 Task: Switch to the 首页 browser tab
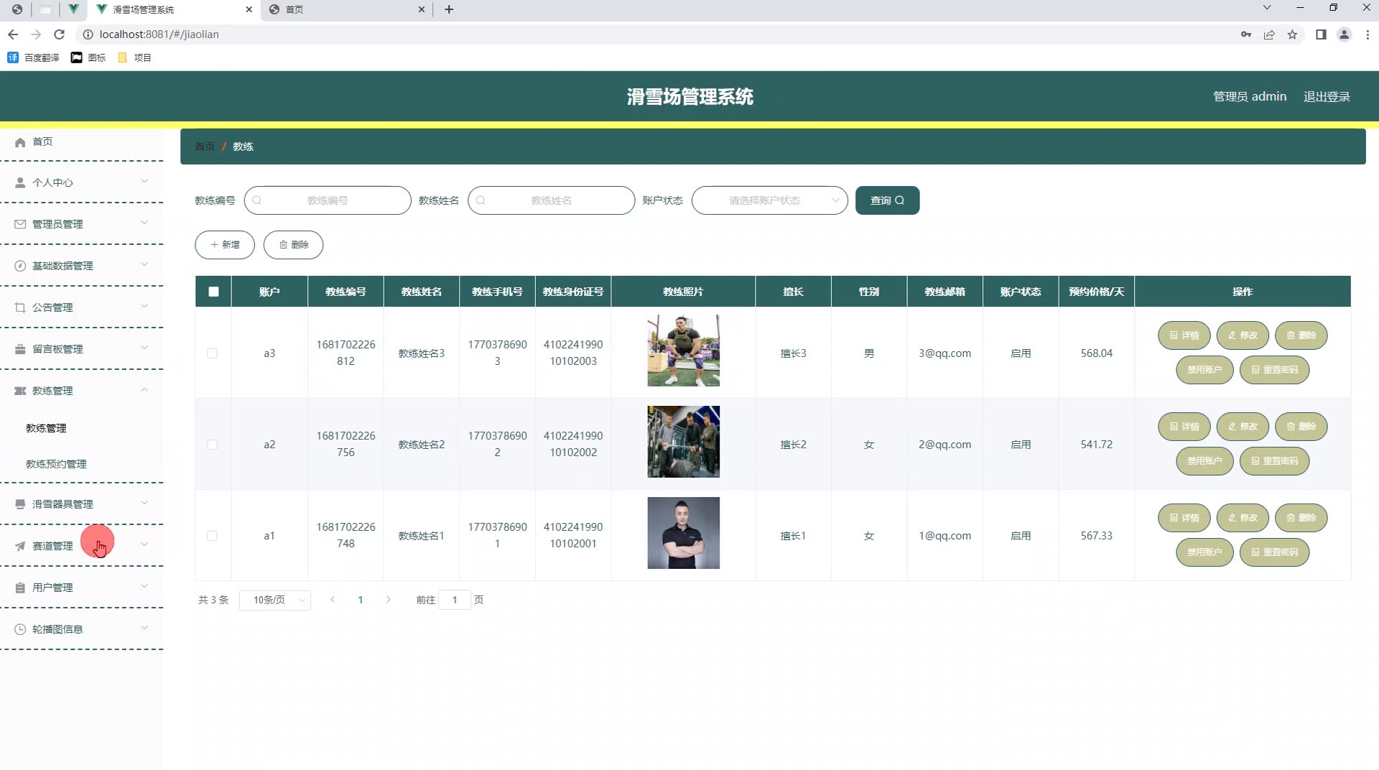point(345,9)
